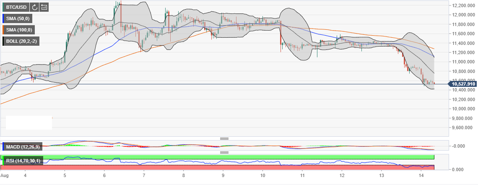This screenshot has width=478, height=185.
Task: Click the 12,200.000 price axis label
Action: coord(463,5)
